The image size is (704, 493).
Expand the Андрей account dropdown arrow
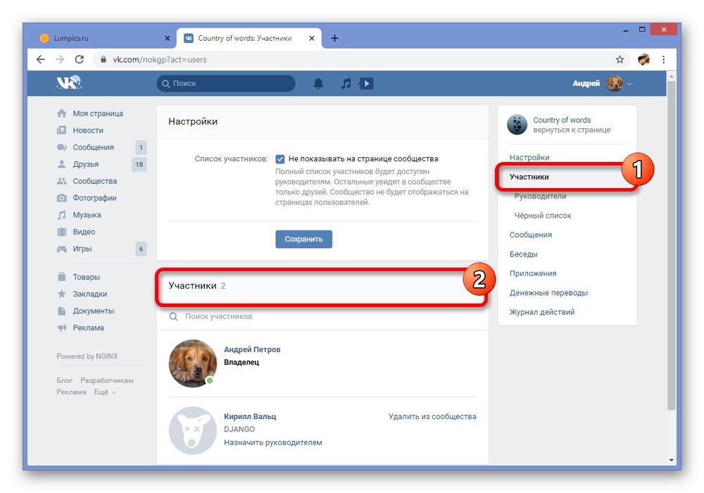point(629,84)
